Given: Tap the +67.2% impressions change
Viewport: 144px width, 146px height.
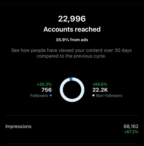Looking at the screenshot, I should click(131, 132).
